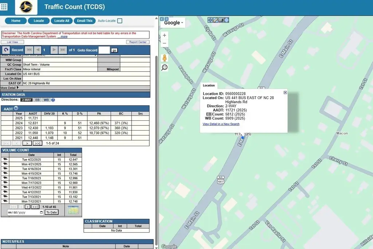This screenshot has height=249, width=373.
Task: Open the apps grid menu icon
Action: (4, 7)
